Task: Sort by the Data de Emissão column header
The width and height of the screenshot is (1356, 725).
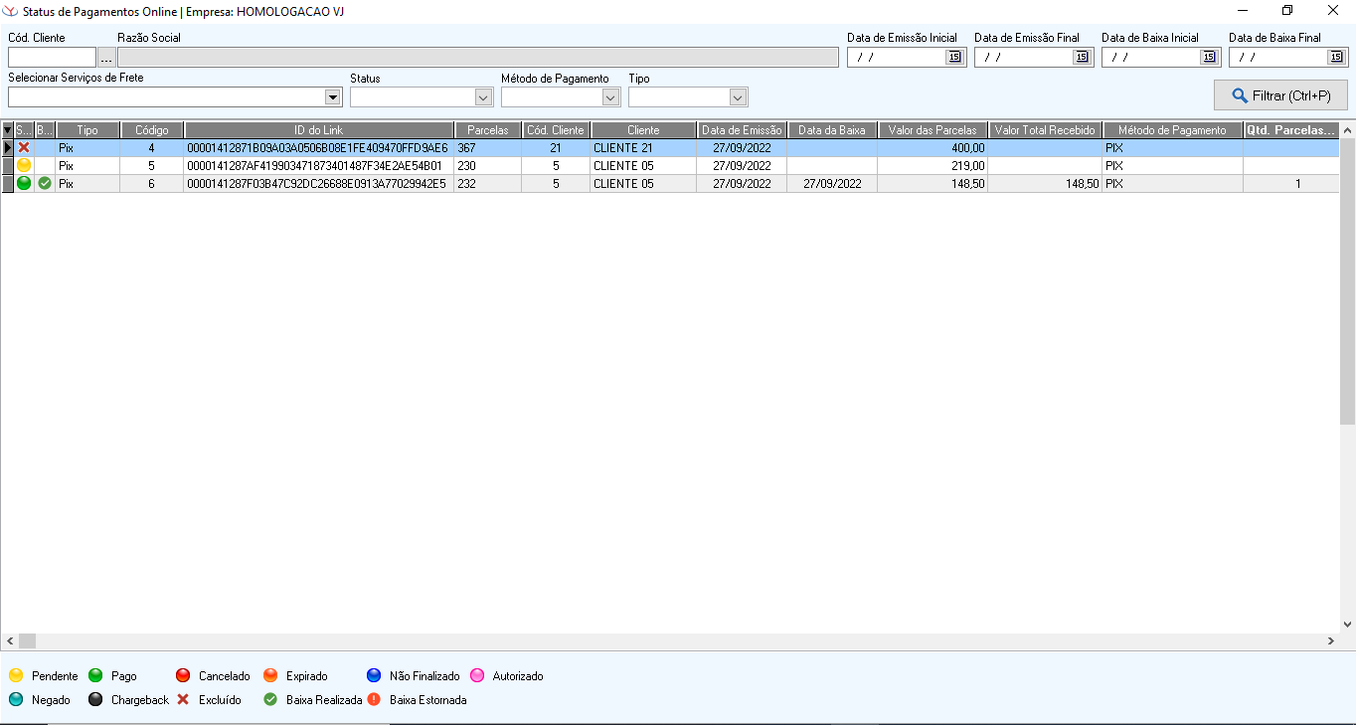Action: 742,130
